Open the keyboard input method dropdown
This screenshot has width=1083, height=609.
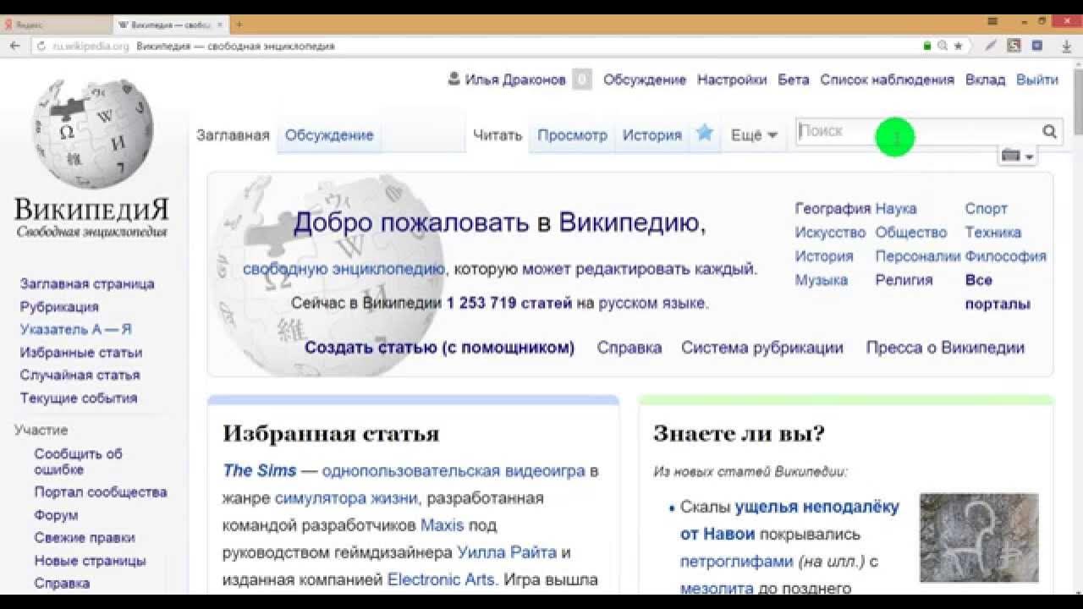tap(1018, 156)
